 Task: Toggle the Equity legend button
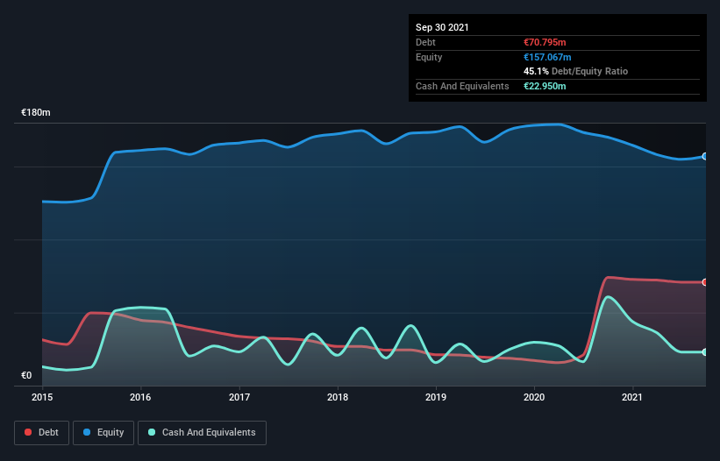coord(103,433)
